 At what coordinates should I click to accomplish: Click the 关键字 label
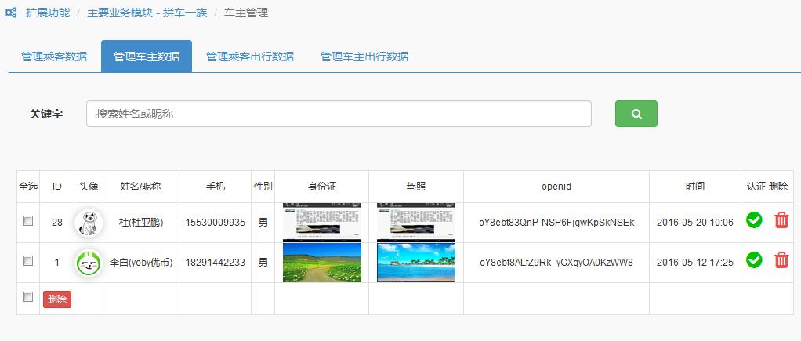pyautogui.click(x=46, y=114)
